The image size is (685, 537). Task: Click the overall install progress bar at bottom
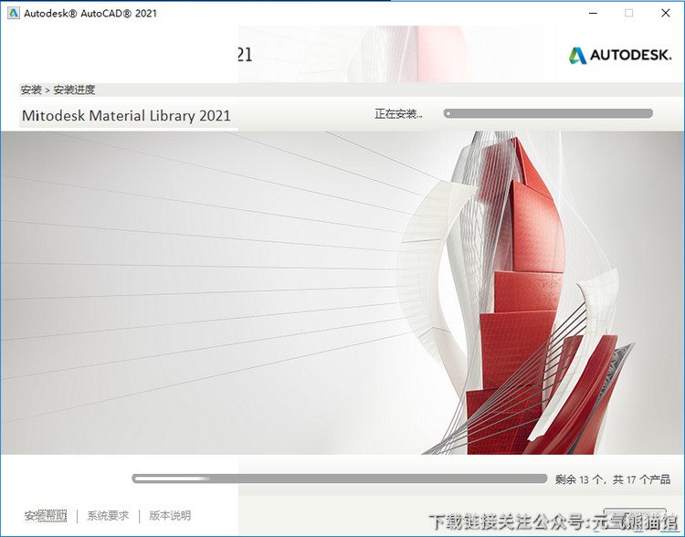click(x=339, y=479)
